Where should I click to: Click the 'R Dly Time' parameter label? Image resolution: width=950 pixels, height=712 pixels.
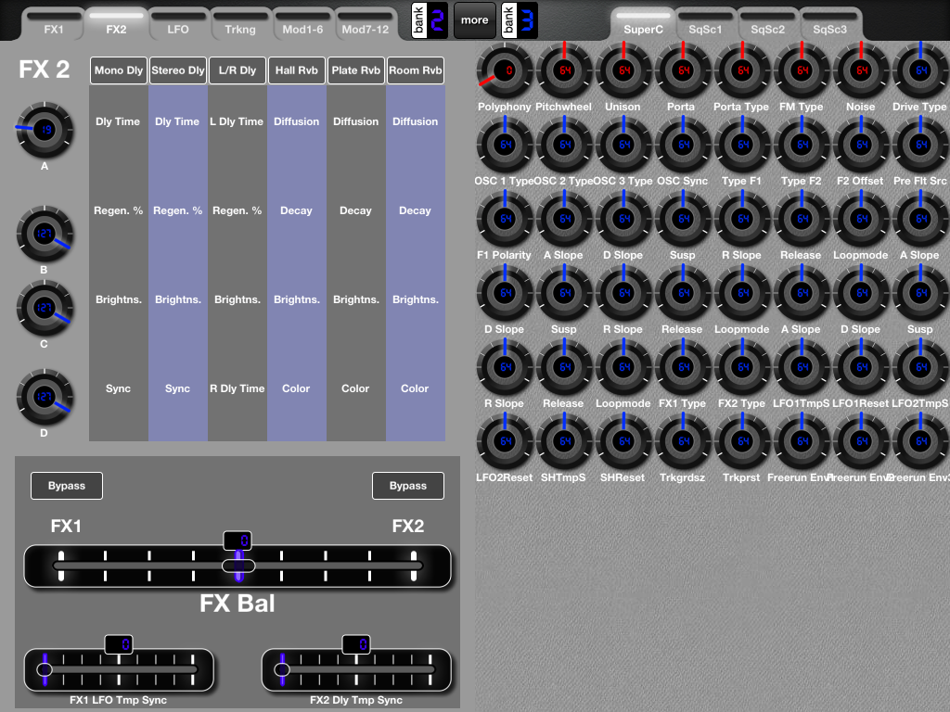point(237,388)
